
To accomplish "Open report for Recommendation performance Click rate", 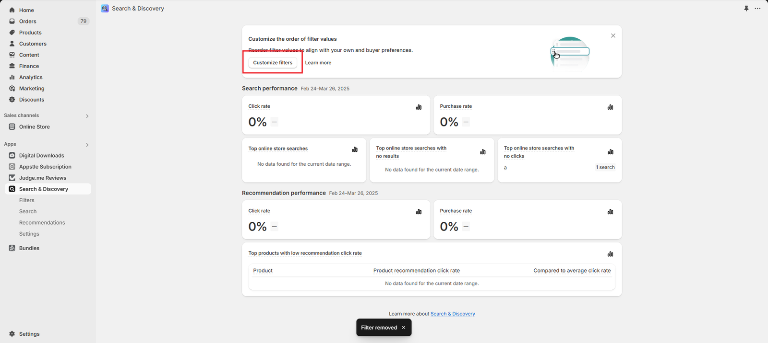I will (x=419, y=212).
